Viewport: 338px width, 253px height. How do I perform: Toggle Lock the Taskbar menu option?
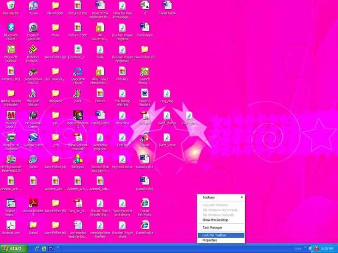pos(221,235)
